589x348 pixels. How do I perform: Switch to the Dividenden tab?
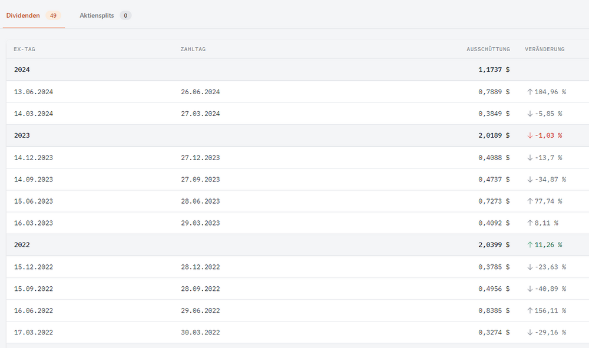pyautogui.click(x=23, y=15)
